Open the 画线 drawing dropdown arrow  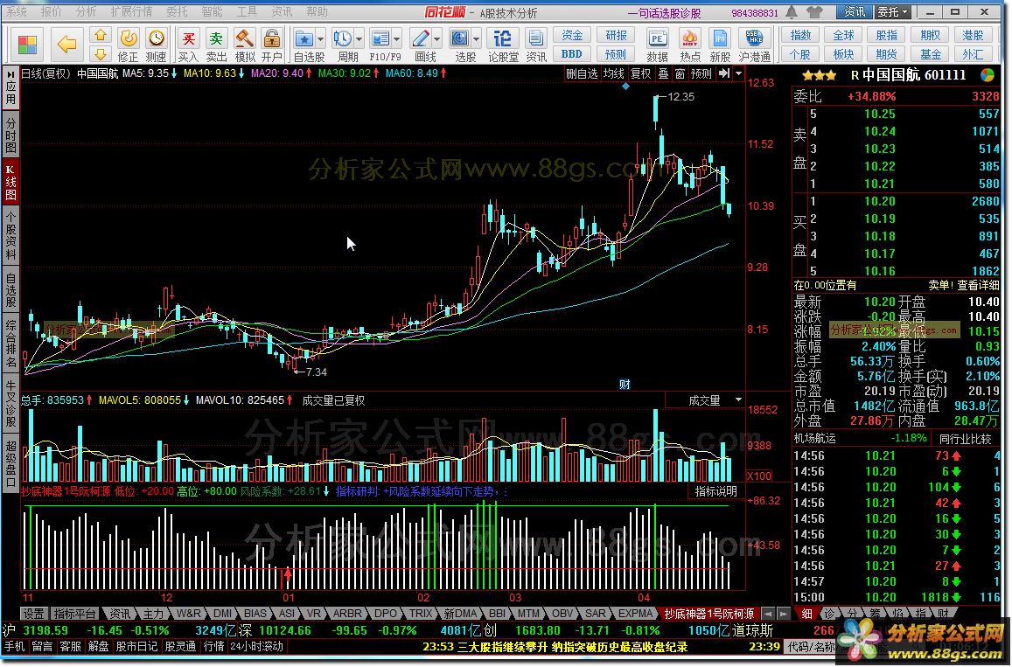pyautogui.click(x=437, y=39)
